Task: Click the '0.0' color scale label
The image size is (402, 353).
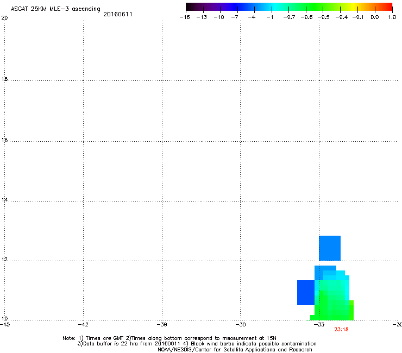Action: [375, 17]
